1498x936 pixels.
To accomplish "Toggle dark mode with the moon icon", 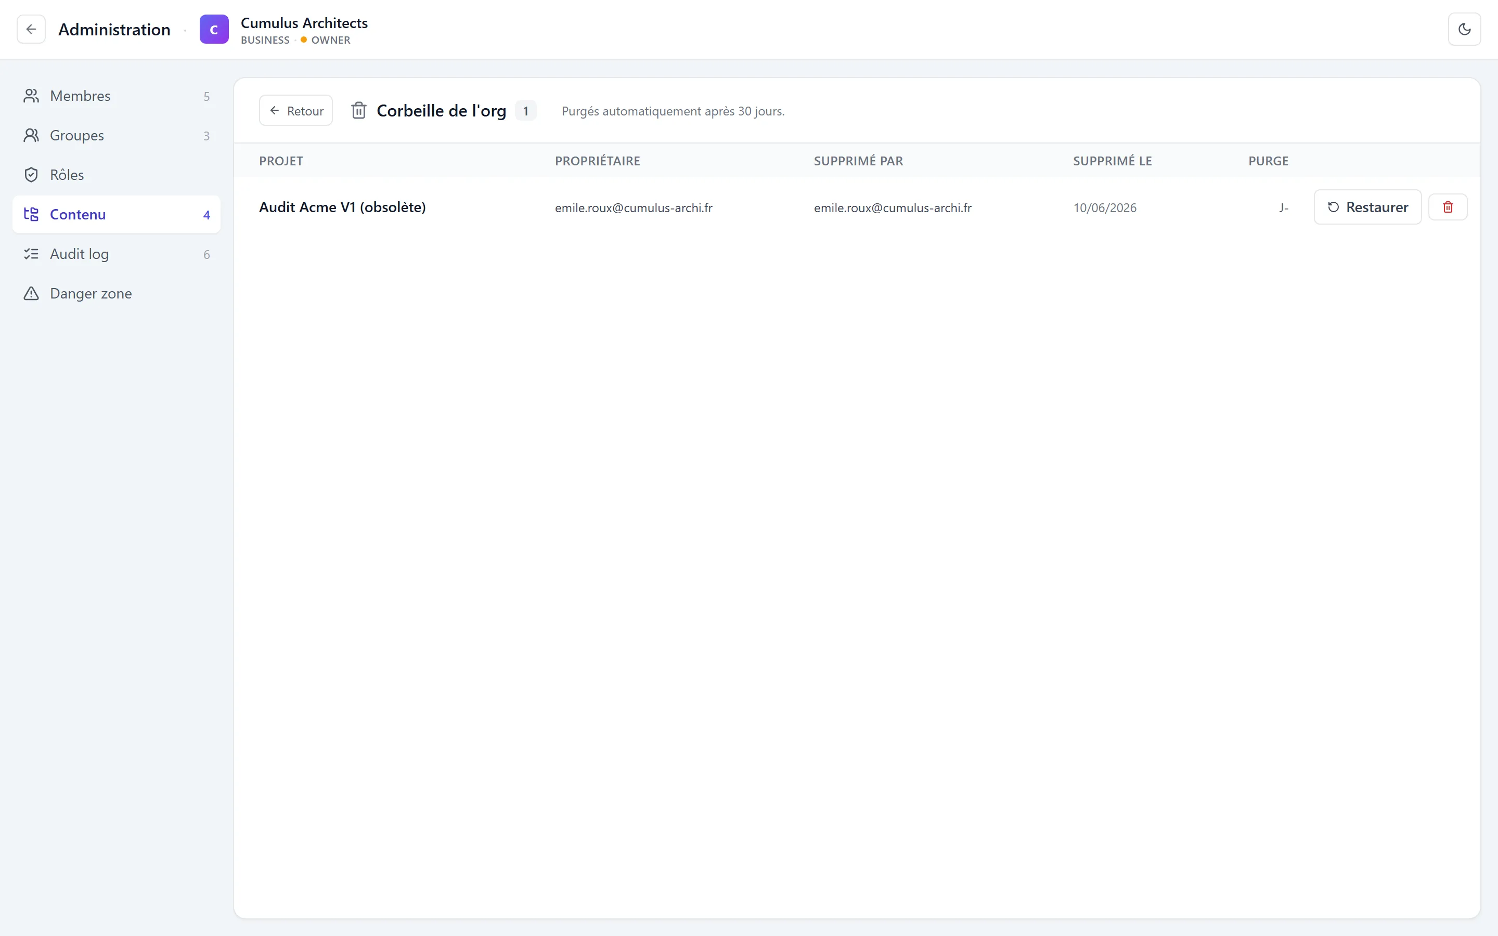I will [x=1464, y=29].
